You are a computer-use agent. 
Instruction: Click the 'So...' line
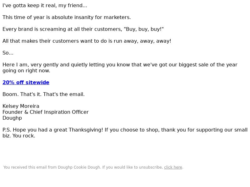(8, 53)
